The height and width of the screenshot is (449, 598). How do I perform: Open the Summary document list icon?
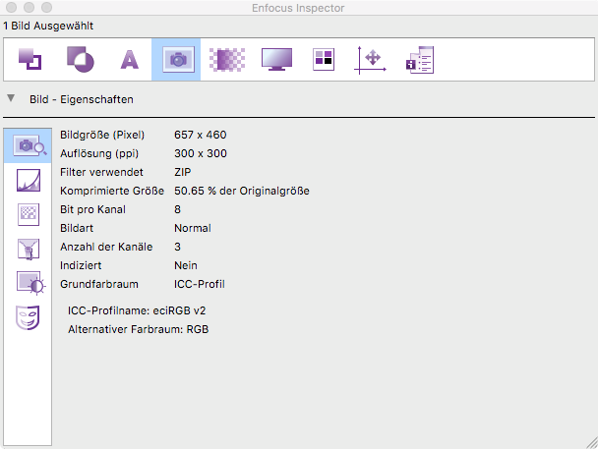coord(420,60)
